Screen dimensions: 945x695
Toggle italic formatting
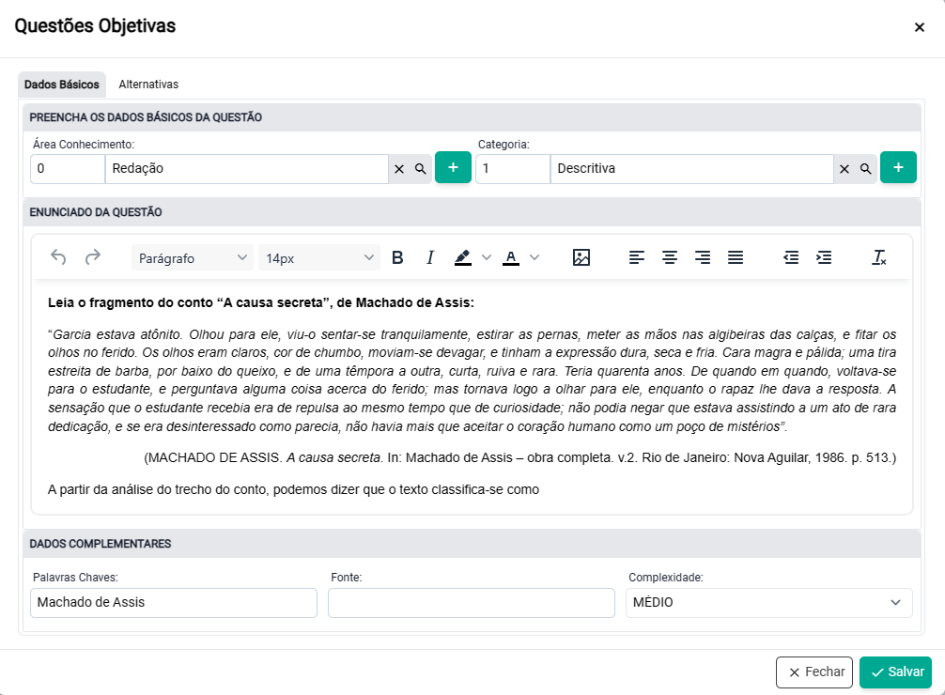click(429, 258)
